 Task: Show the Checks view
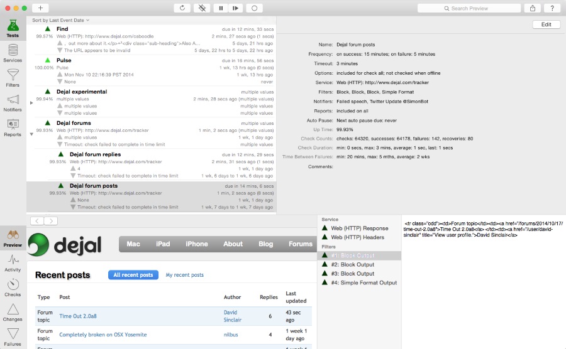tap(13, 287)
